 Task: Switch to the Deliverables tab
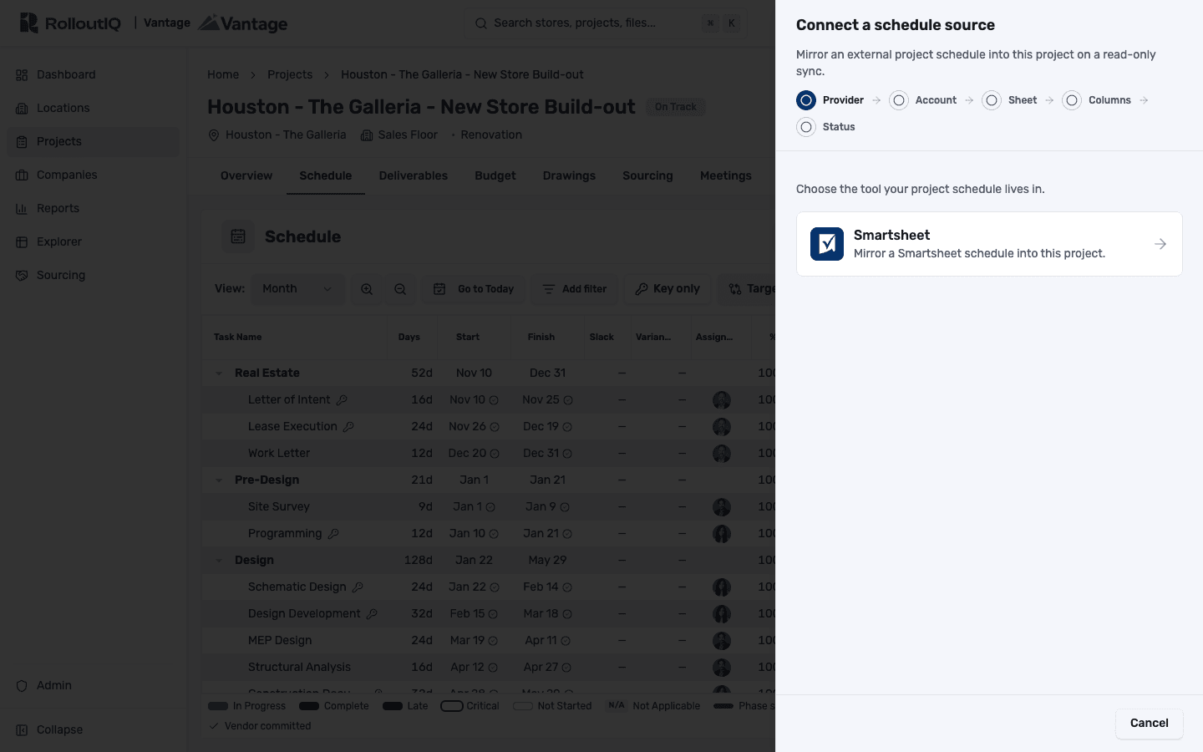point(414,175)
